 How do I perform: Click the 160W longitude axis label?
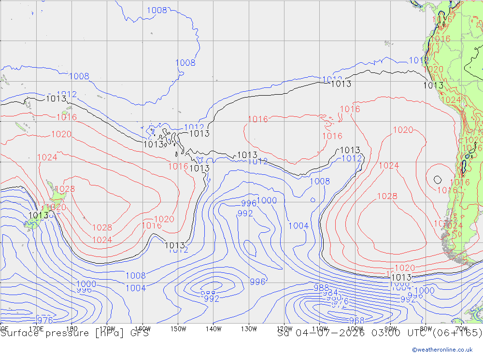pos(142,329)
